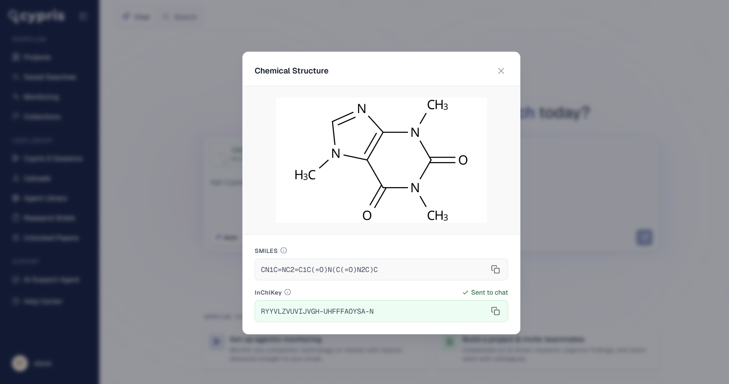Viewport: 729px width, 384px height.
Task: Go to Monitoring in the sidebar
Action: click(41, 97)
